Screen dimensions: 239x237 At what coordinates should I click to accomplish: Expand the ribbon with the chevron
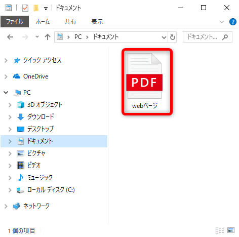point(222,22)
